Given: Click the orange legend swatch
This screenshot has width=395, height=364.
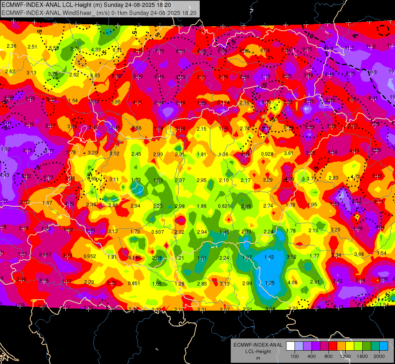Looking at the screenshot, I should 341,346.
